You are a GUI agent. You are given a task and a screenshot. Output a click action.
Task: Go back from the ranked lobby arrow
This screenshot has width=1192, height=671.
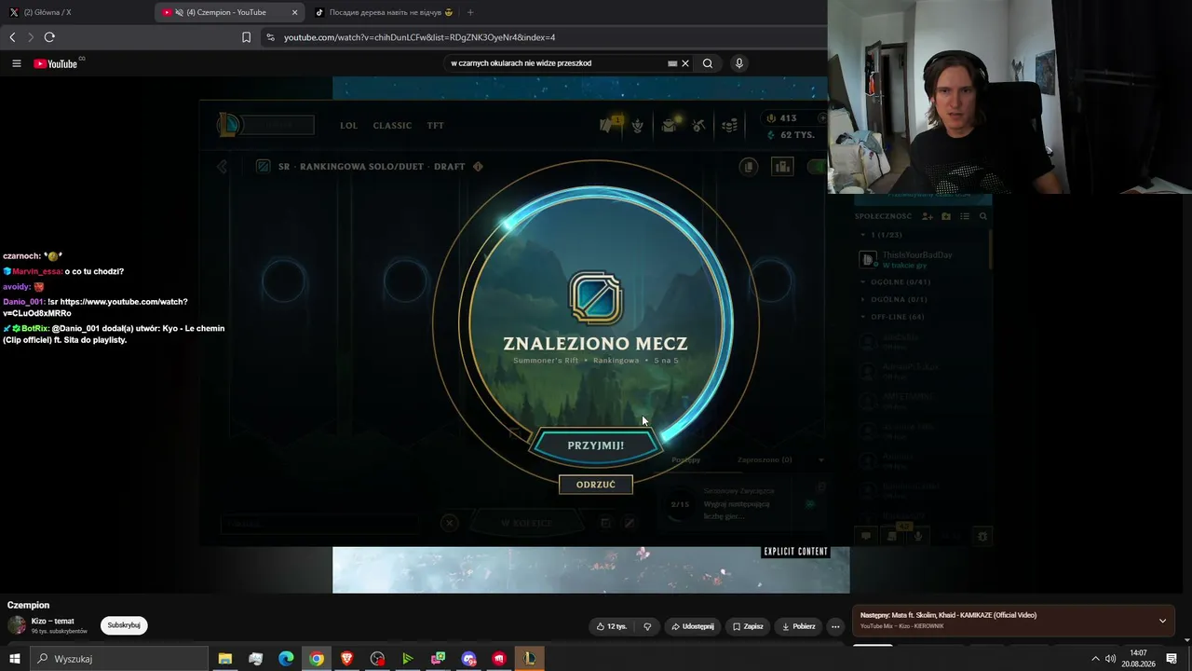222,167
